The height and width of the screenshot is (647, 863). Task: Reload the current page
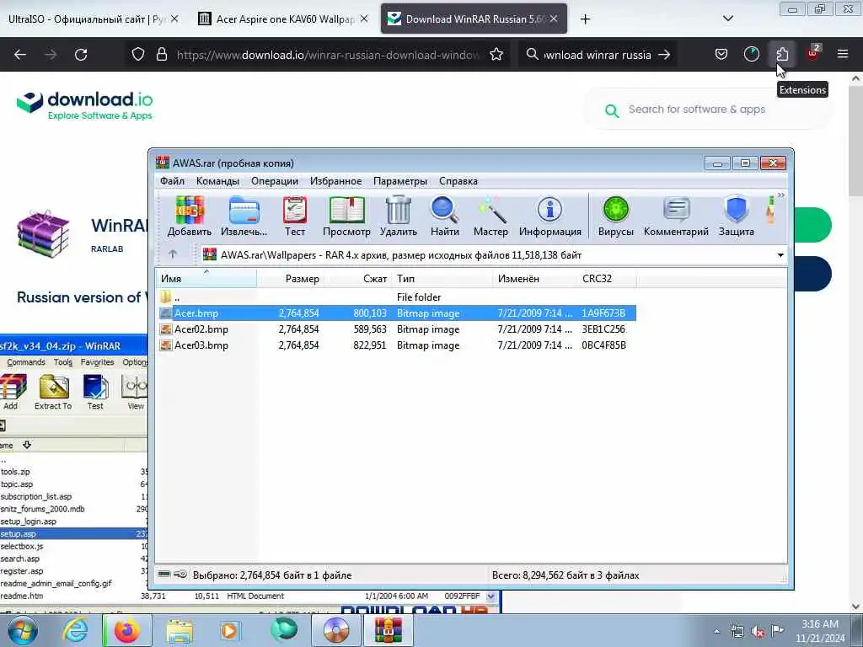point(81,55)
